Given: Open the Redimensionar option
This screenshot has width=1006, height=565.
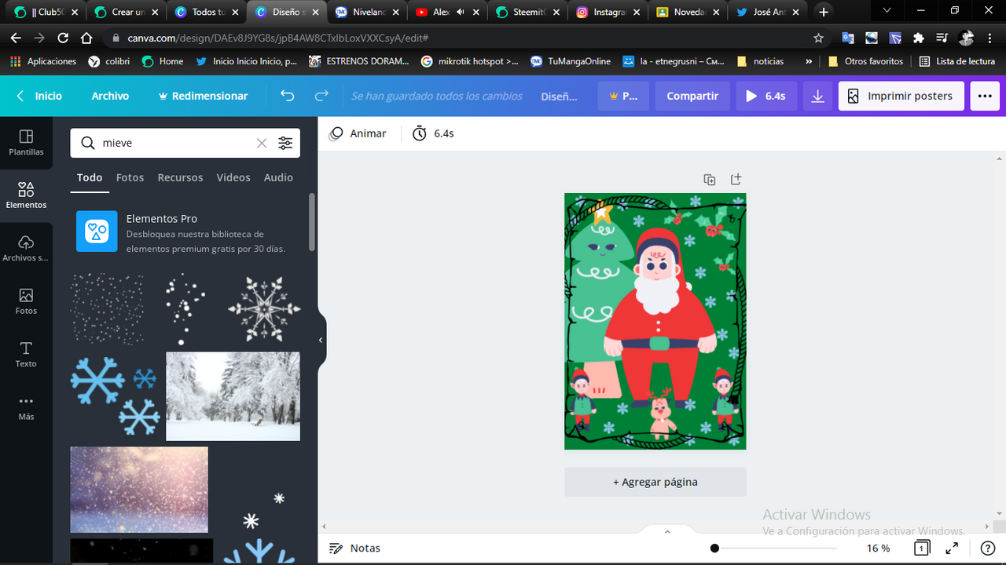Looking at the screenshot, I should click(x=203, y=96).
